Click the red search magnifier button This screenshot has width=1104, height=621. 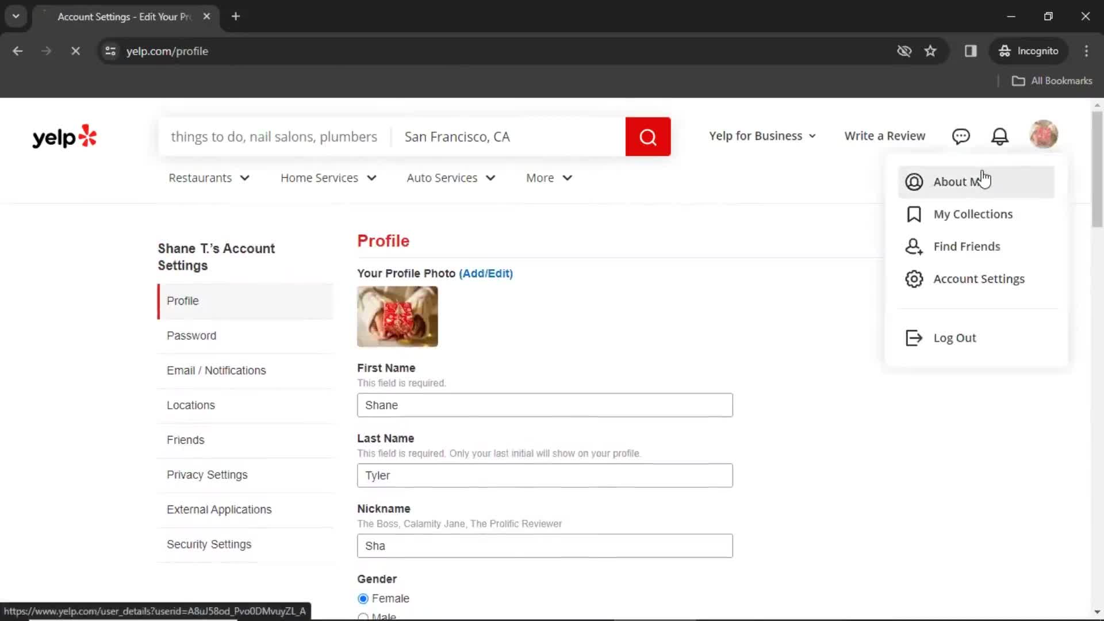coord(648,137)
